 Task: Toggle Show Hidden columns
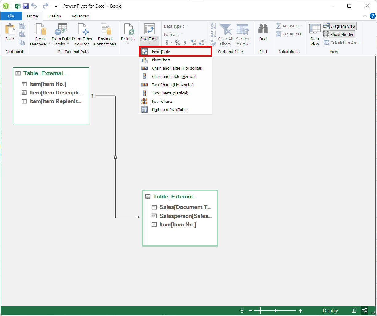tap(339, 34)
